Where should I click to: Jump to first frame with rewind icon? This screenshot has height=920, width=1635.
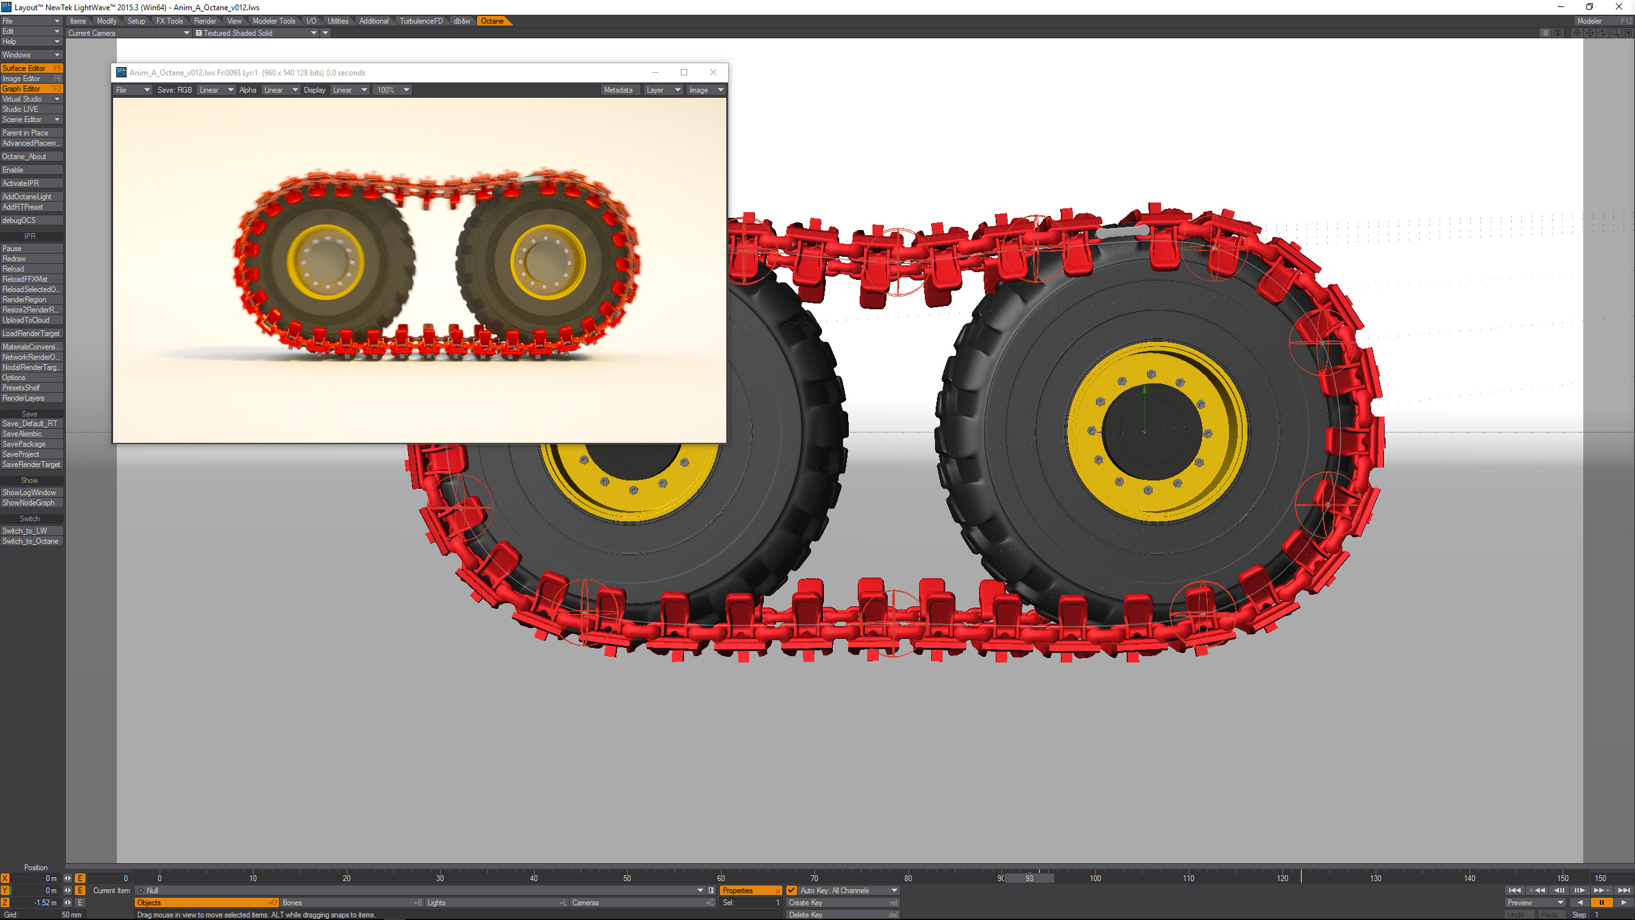[1514, 890]
